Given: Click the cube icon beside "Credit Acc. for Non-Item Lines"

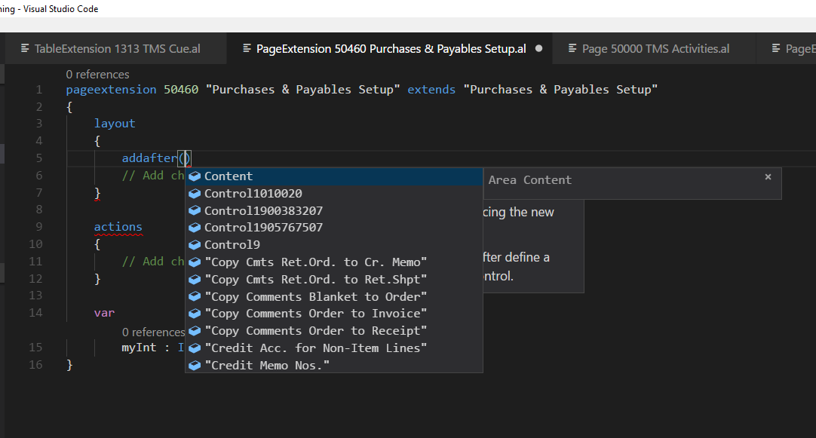Looking at the screenshot, I should (195, 348).
